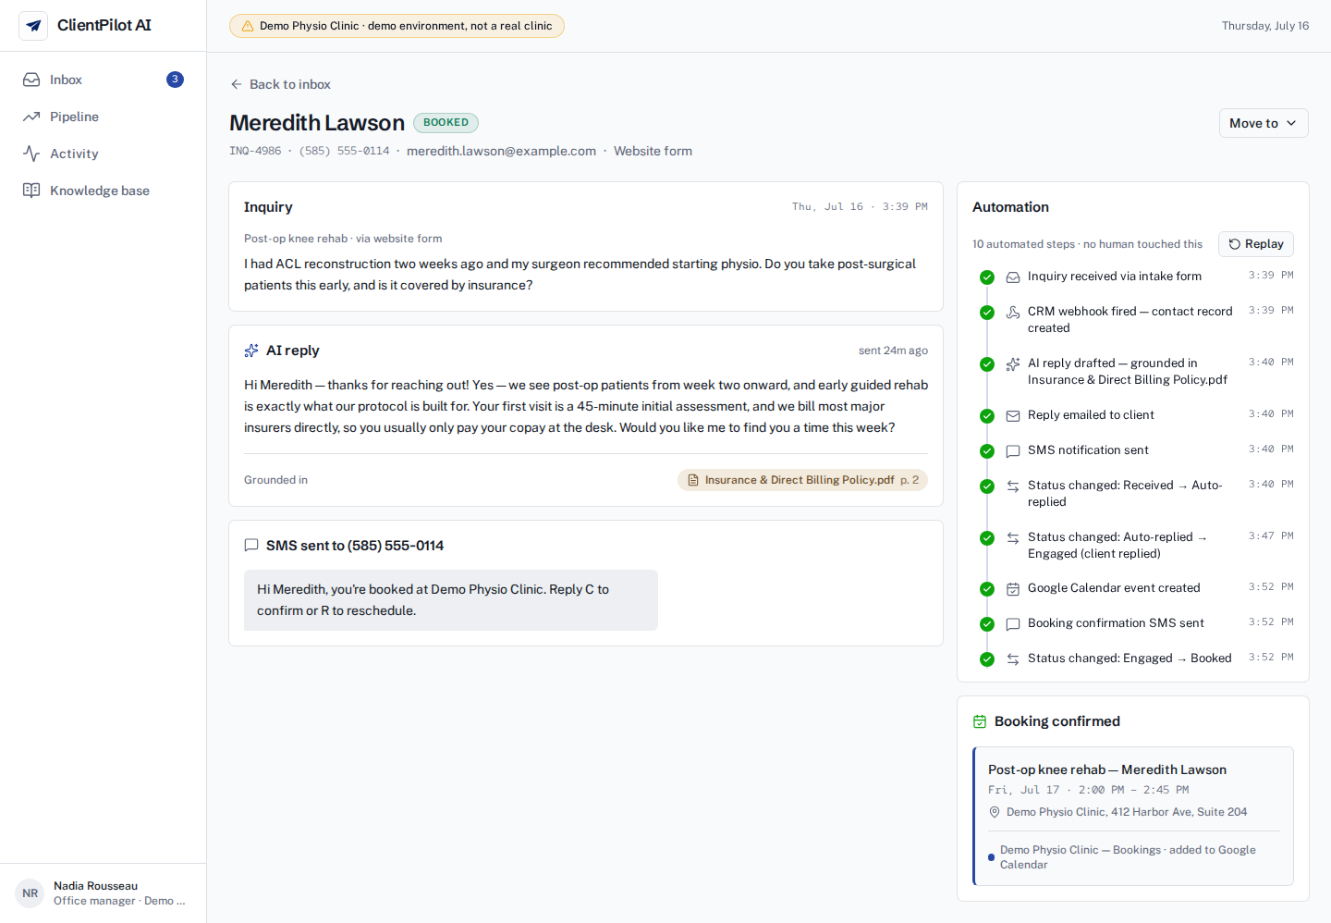The image size is (1331, 923).
Task: Click the SMS sent chat bubble icon
Action: pos(251,546)
